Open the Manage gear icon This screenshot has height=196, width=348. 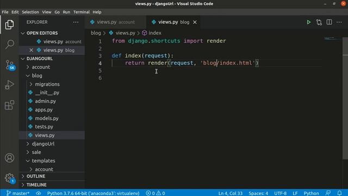tap(10, 178)
